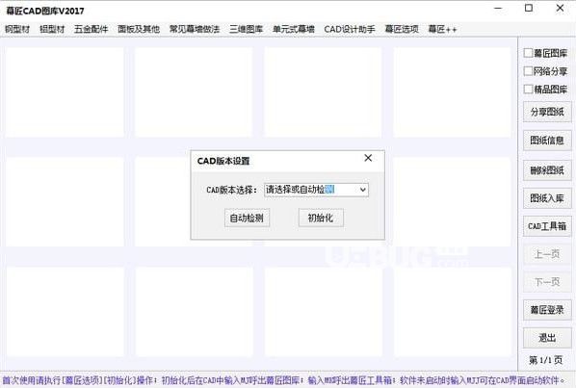Viewport: 576px width, 388px height.
Task: Open the 铝型材 menu
Action: point(52,29)
